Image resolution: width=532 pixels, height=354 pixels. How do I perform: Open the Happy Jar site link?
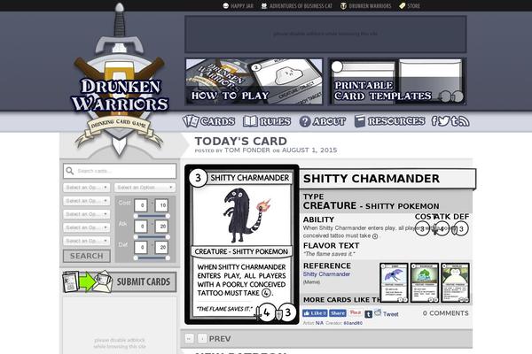pyautogui.click(x=238, y=6)
